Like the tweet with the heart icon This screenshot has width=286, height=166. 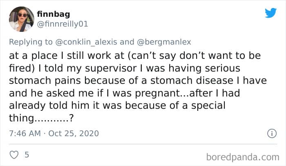(14, 155)
